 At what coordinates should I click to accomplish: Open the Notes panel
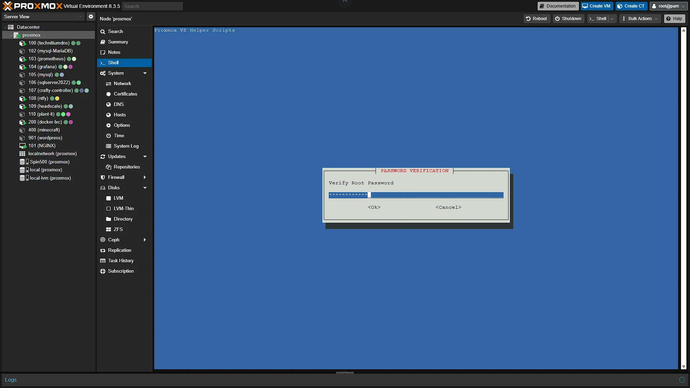(x=124, y=52)
